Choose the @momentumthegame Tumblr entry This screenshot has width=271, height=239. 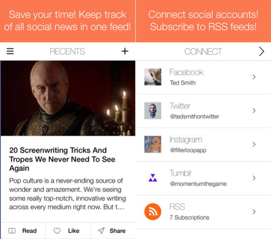coord(203,178)
